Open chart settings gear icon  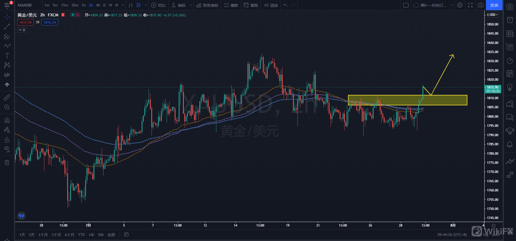coord(460,5)
